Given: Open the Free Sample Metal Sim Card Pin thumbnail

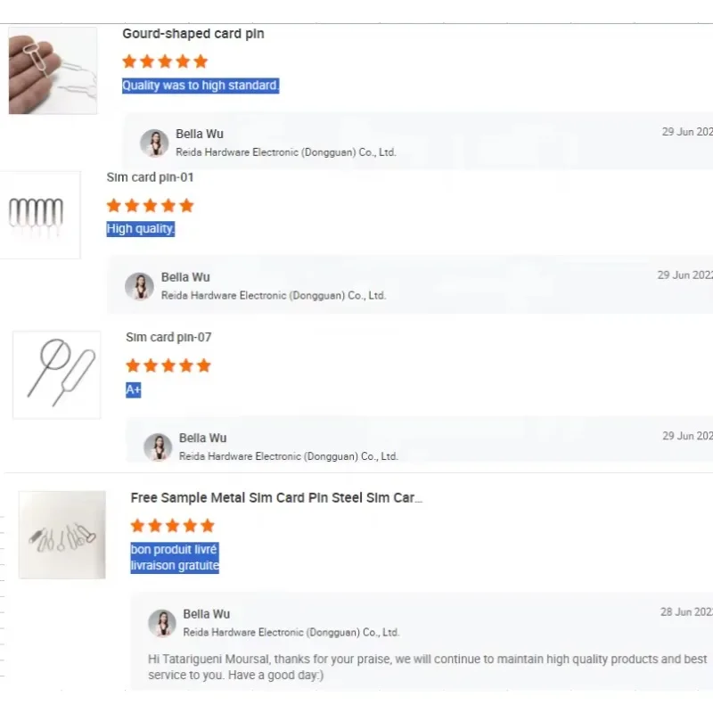Looking at the screenshot, I should tap(62, 535).
